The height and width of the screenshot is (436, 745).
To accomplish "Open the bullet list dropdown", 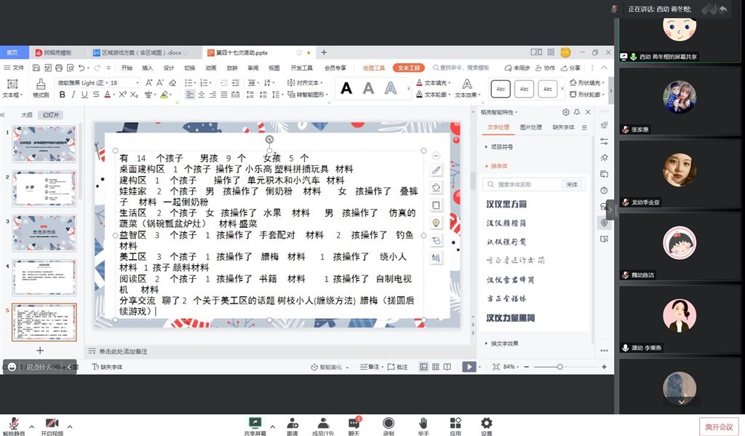I will click(194, 83).
